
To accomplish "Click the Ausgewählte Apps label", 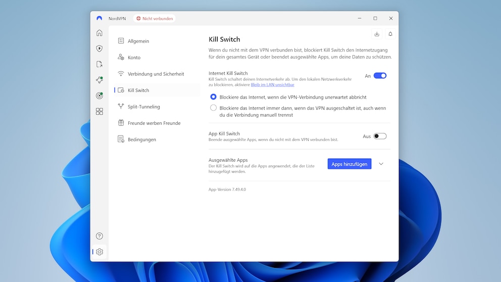I will [228, 160].
